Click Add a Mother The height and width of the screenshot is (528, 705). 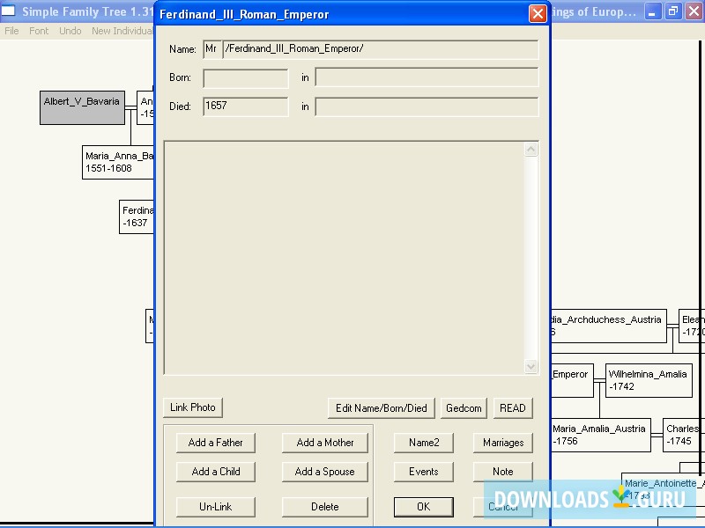[325, 443]
